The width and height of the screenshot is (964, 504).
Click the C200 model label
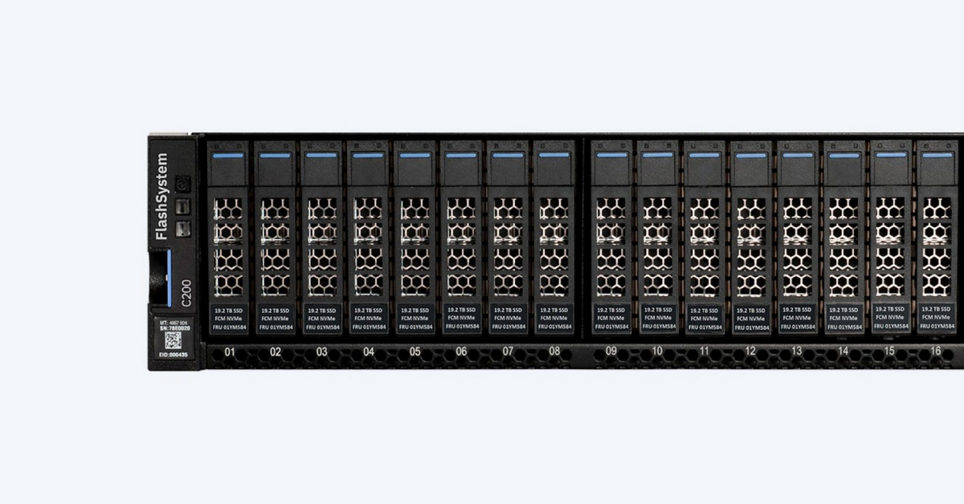(186, 293)
